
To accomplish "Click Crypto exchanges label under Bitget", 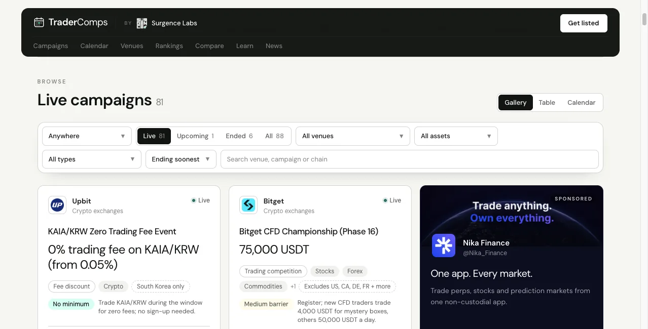I will pos(289,211).
